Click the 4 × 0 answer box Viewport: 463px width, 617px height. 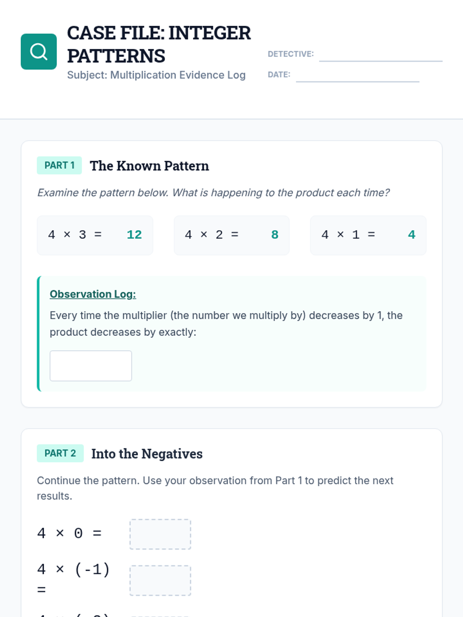tap(160, 534)
